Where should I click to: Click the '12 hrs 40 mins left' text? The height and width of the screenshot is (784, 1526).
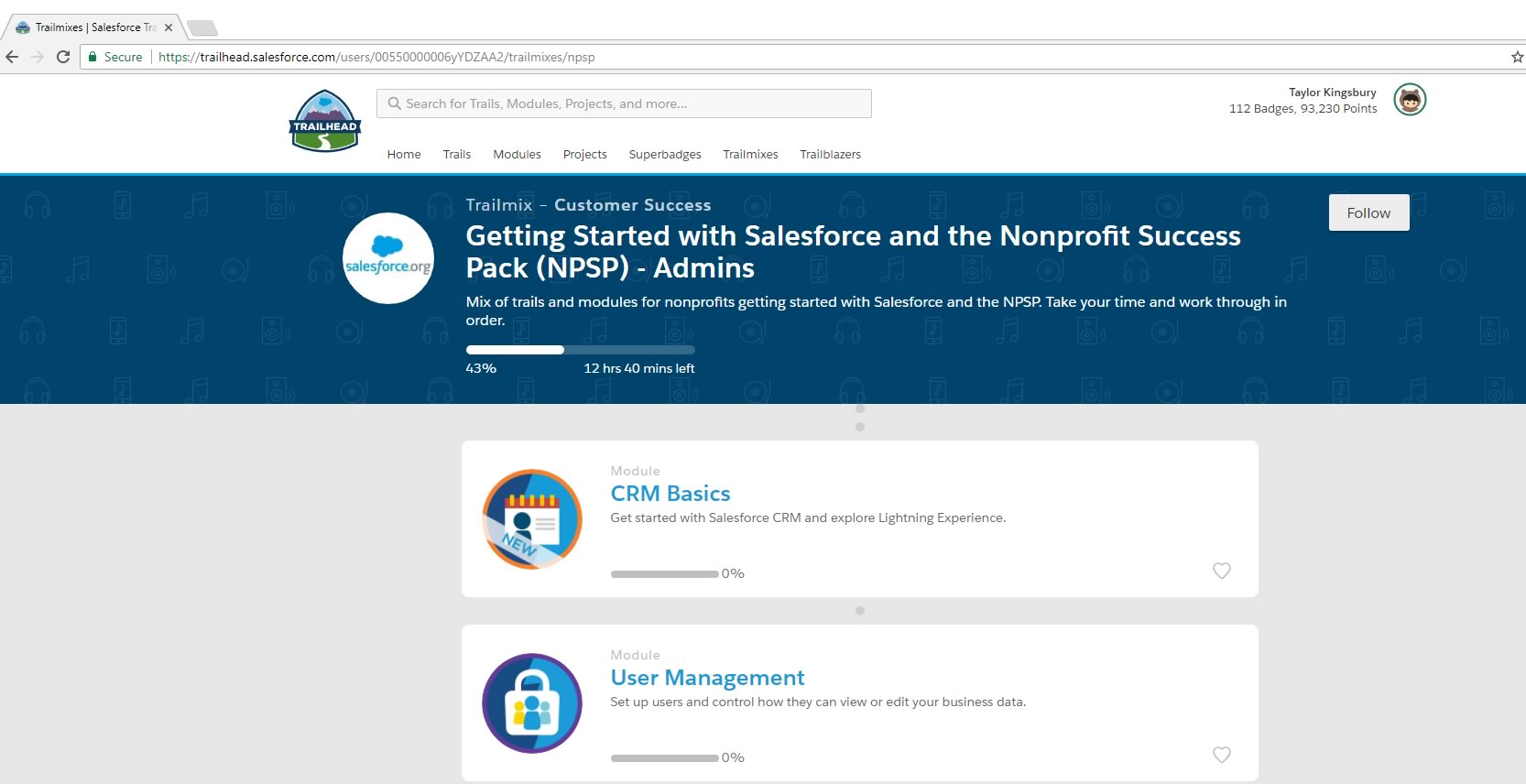pyautogui.click(x=639, y=368)
